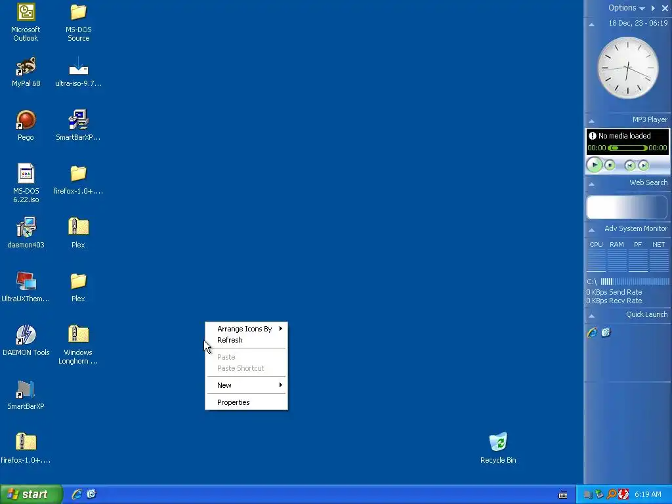
Task: Open the Options dropdown in the sidebar
Action: point(627,8)
